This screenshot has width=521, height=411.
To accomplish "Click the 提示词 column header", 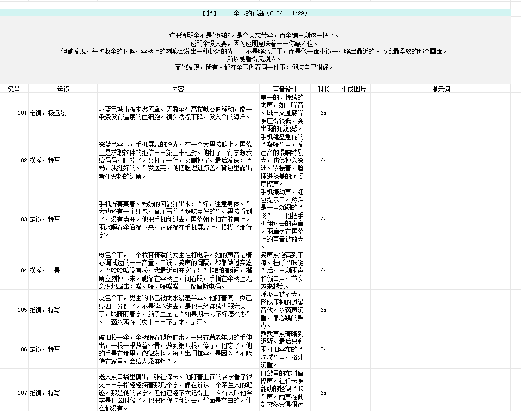I will point(441,89).
